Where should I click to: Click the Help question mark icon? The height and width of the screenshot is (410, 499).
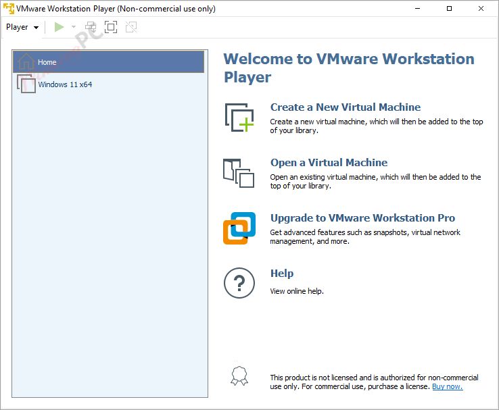(239, 282)
